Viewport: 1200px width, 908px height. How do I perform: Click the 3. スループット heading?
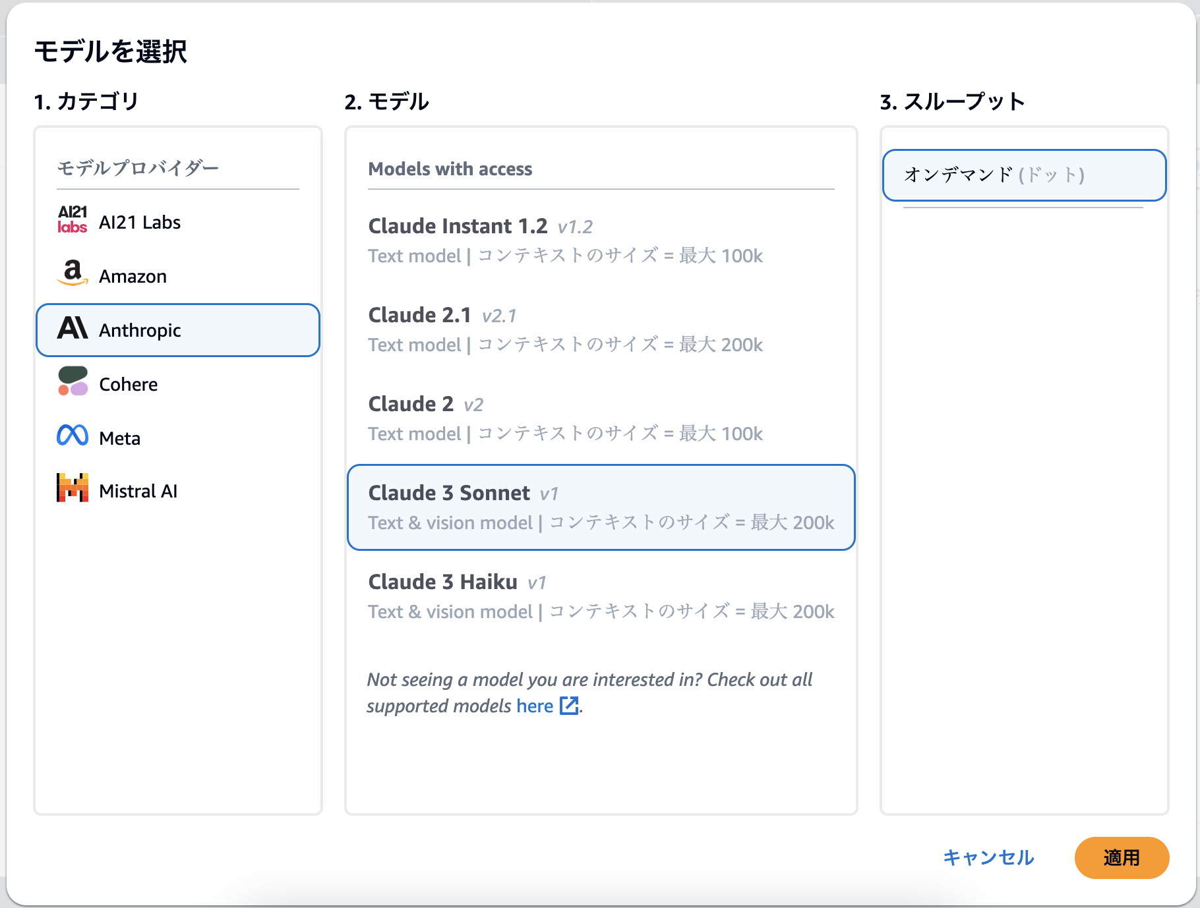click(952, 101)
